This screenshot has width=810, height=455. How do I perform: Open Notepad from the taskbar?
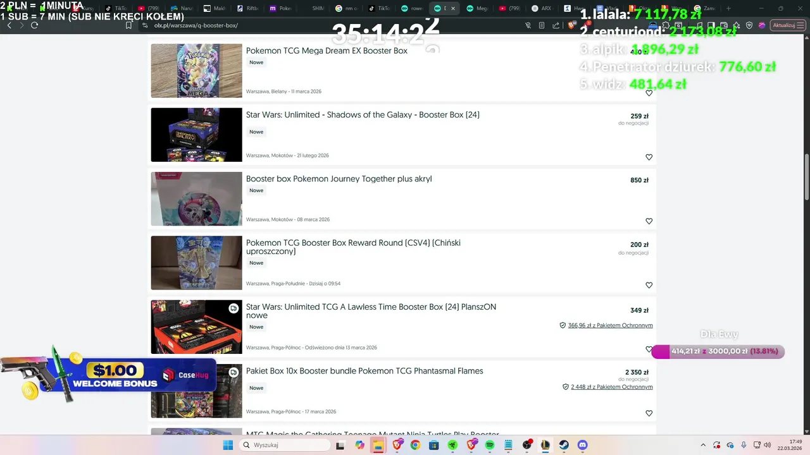[508, 446]
